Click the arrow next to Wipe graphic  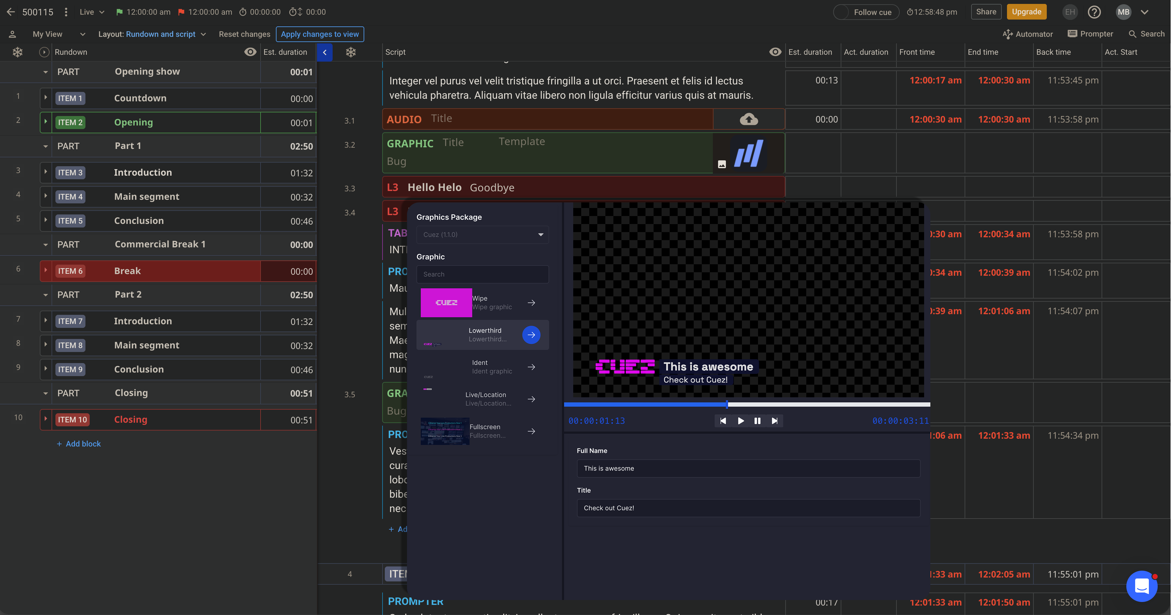532,303
